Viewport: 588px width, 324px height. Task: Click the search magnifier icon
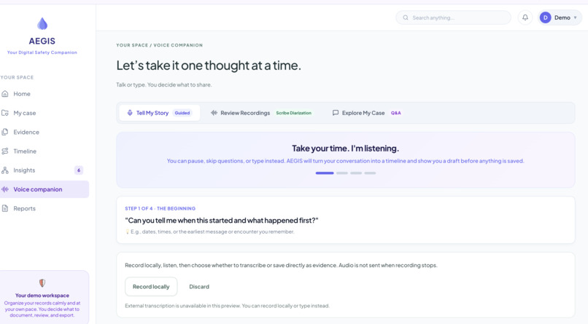[406, 17]
